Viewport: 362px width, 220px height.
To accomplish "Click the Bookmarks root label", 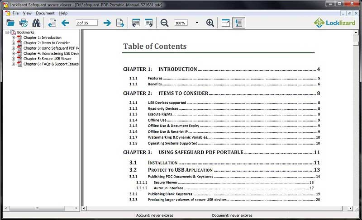I will point(26,33).
